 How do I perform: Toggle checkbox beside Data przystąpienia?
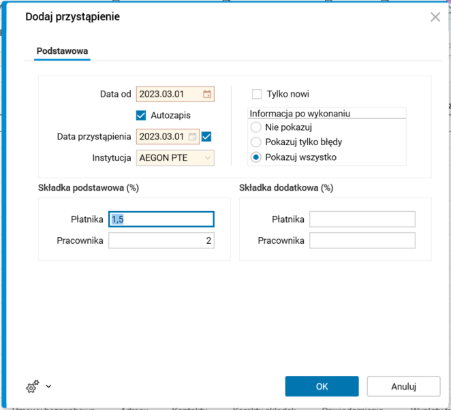(x=207, y=137)
